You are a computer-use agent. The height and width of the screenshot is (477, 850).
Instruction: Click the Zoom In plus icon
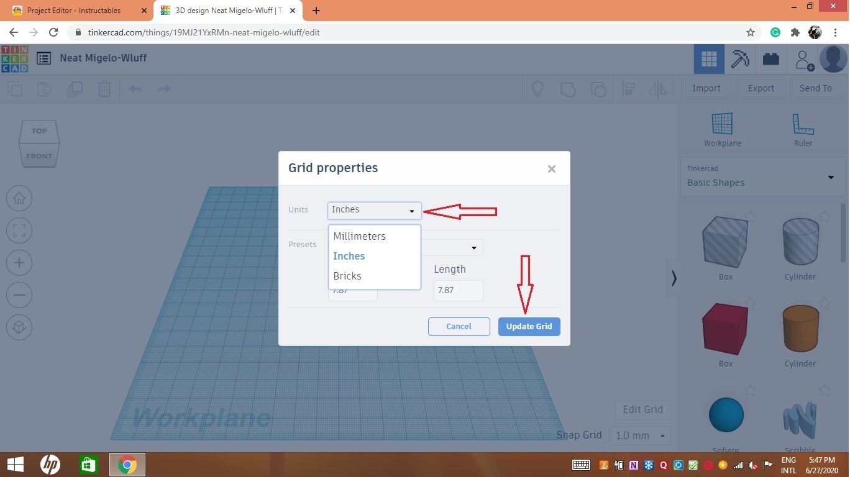[x=19, y=262]
